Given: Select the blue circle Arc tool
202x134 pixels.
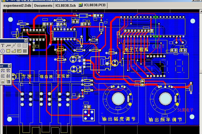Looking at the screenshot, I should 3,51.
